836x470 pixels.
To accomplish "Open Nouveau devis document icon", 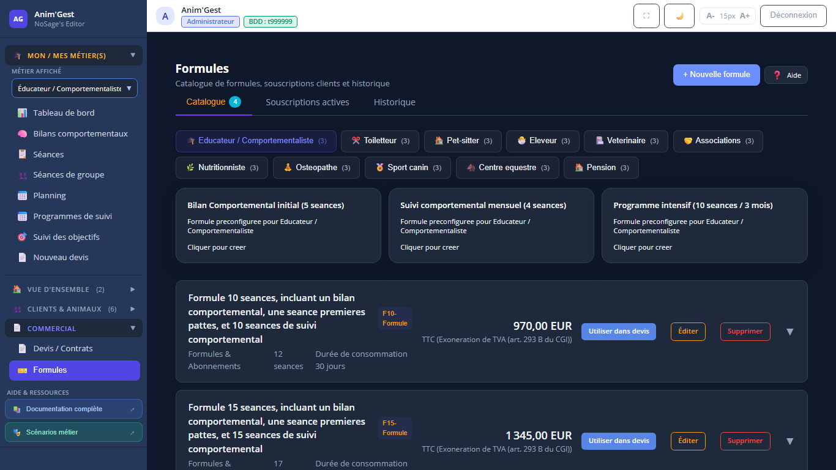I will (x=23, y=258).
